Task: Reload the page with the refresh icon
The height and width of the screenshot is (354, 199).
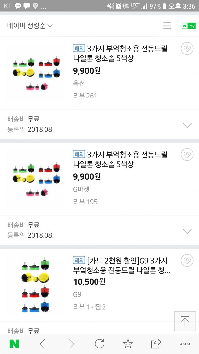Action: [x=99, y=344]
